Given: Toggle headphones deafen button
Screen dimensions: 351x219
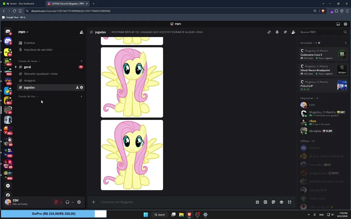Looking at the screenshot, I should (x=67, y=202).
